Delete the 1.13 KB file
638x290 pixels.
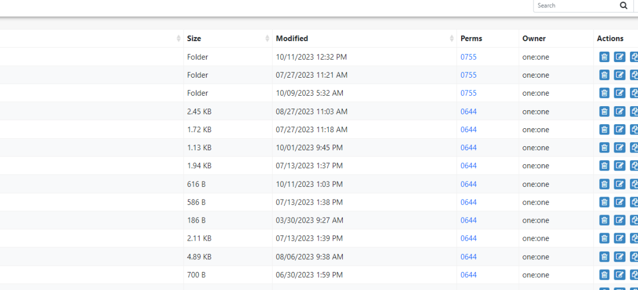point(604,148)
